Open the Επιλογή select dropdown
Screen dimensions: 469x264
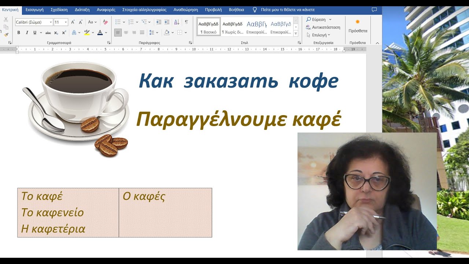[319, 35]
